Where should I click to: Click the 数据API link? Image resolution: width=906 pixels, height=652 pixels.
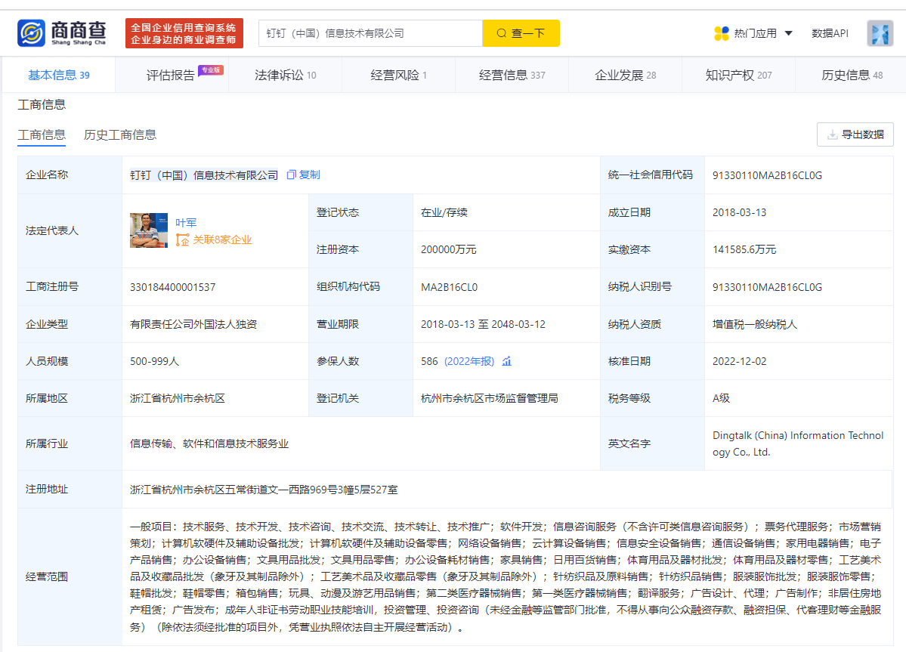pyautogui.click(x=830, y=33)
